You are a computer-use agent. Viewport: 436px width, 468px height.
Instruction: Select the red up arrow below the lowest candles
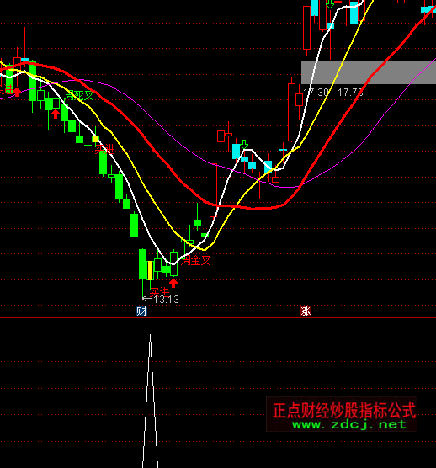tap(173, 283)
